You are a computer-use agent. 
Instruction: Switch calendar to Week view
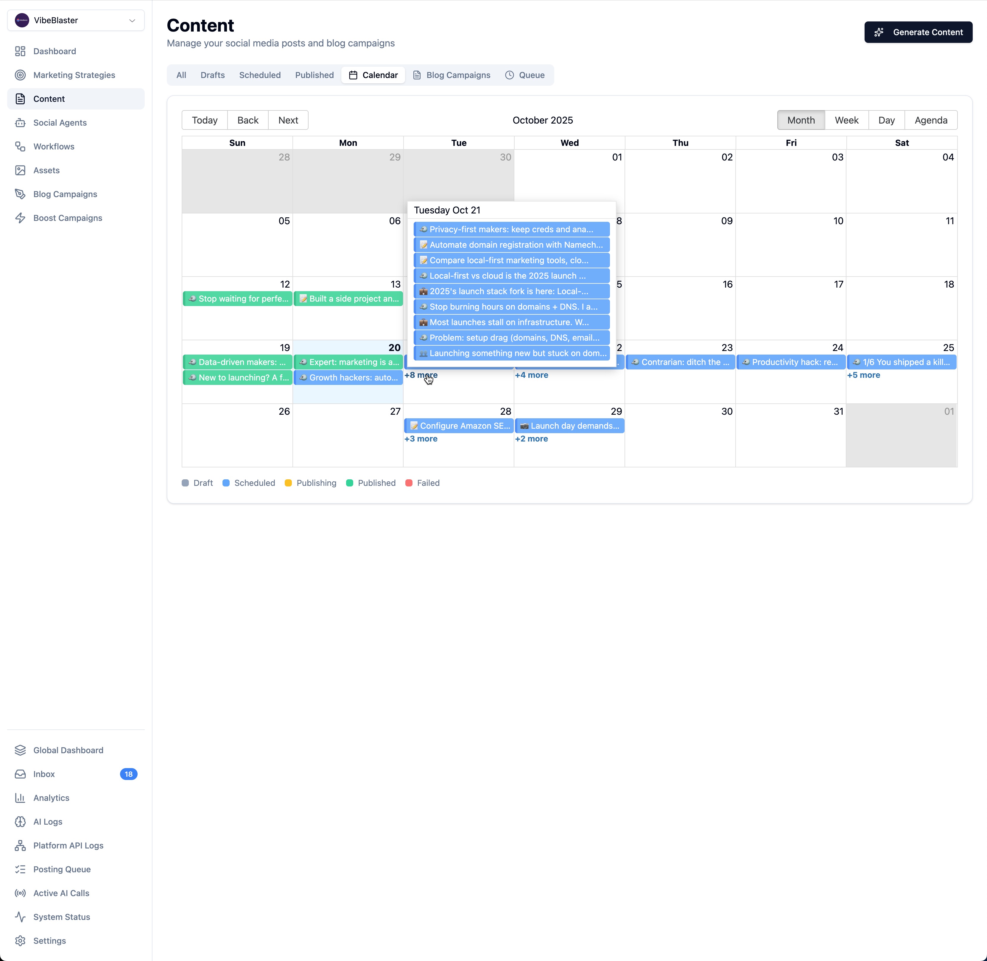846,120
